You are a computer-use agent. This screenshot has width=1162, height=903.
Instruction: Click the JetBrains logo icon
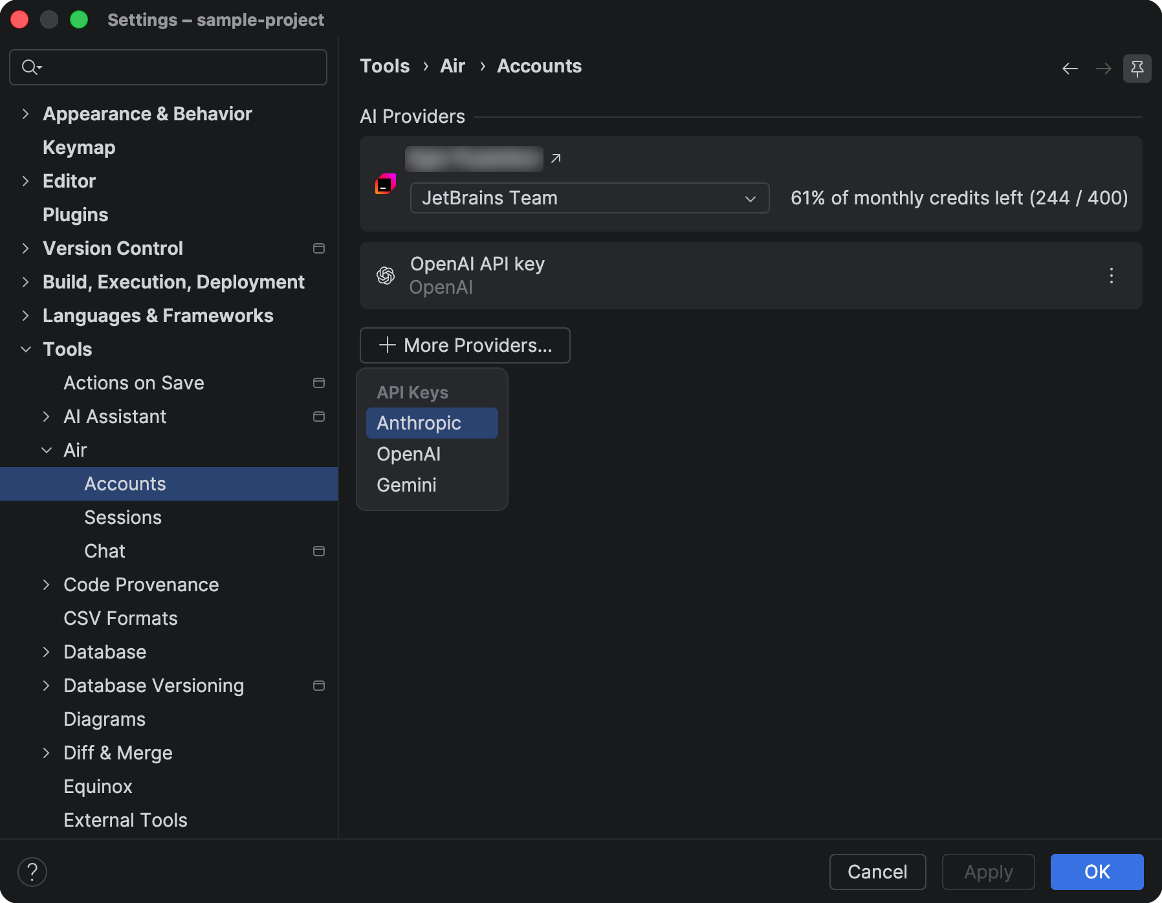click(x=386, y=184)
